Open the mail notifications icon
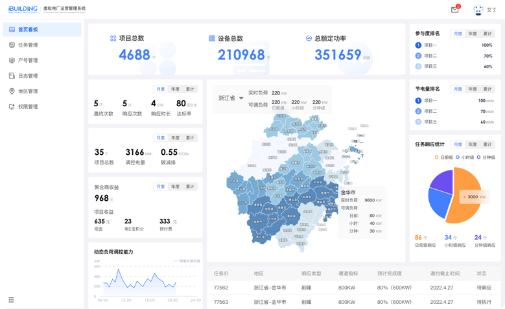This screenshot has height=309, width=505. click(x=455, y=10)
